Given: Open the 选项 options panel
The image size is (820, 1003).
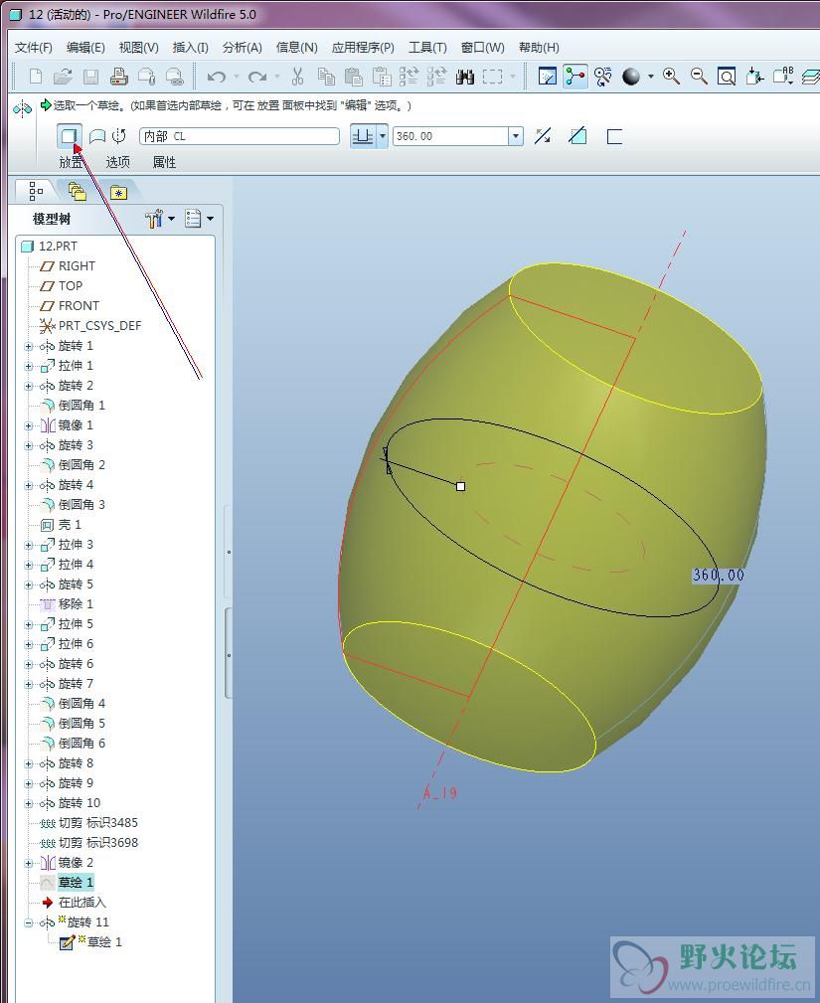Looking at the screenshot, I should coord(117,162).
